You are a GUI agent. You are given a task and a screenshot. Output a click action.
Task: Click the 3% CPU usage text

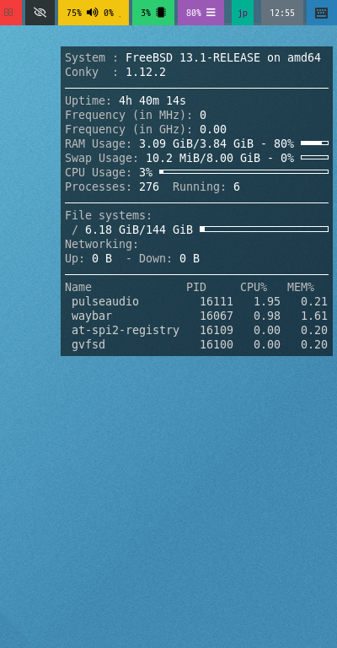tap(146, 13)
